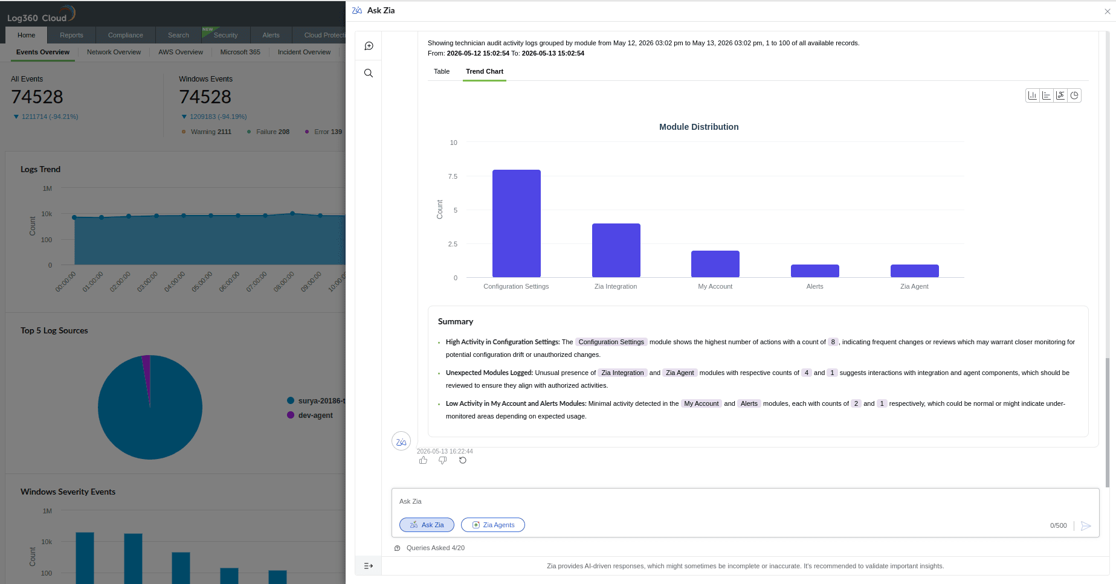Toggle dev-agent legend in Top 5 Log Sources

pyautogui.click(x=310, y=416)
